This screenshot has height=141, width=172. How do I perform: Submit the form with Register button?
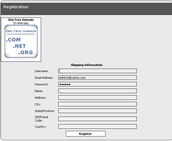coord(86,134)
